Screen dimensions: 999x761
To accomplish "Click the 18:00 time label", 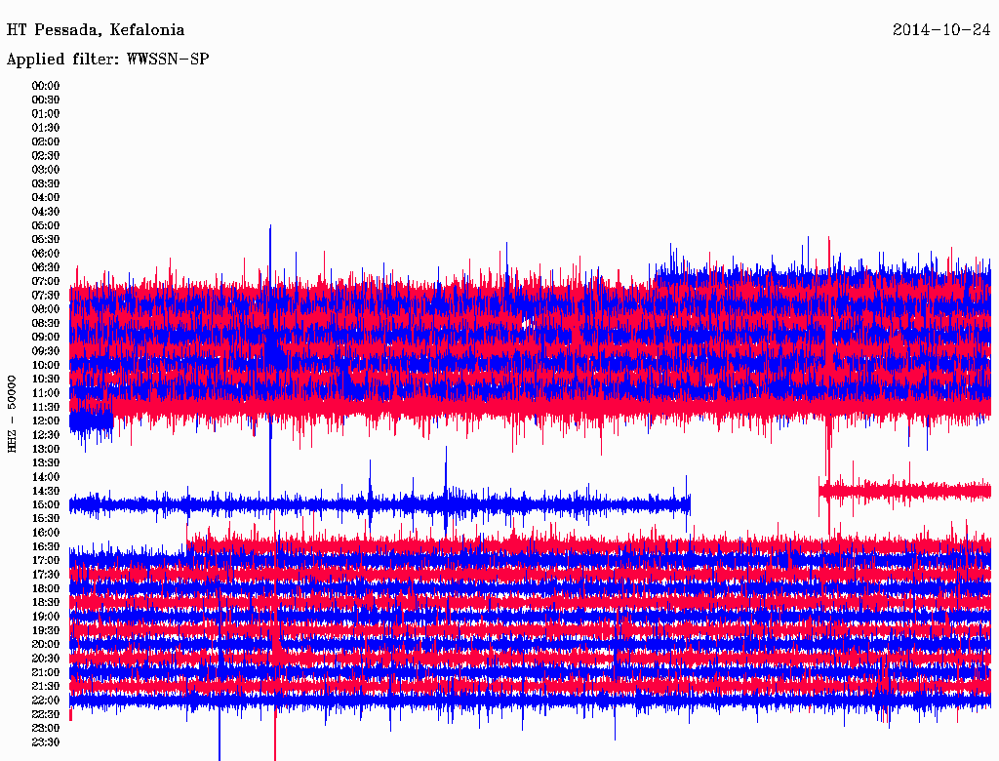I will pos(46,588).
